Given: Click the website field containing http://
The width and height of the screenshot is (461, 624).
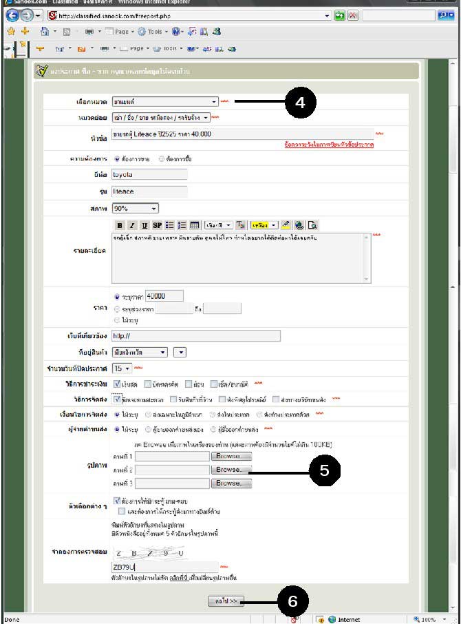Looking at the screenshot, I should [x=196, y=336].
